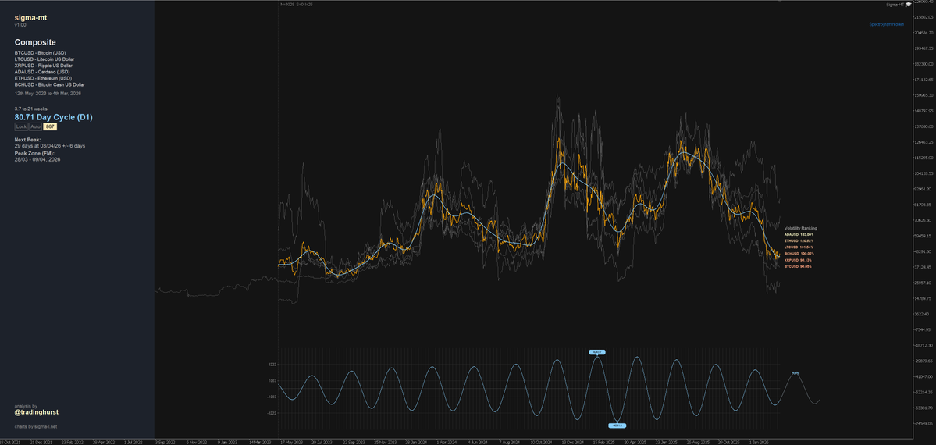The width and height of the screenshot is (936, 445).
Task: Select BCHUSD - Bitcoin Cash US Dollar entry
Action: point(49,85)
